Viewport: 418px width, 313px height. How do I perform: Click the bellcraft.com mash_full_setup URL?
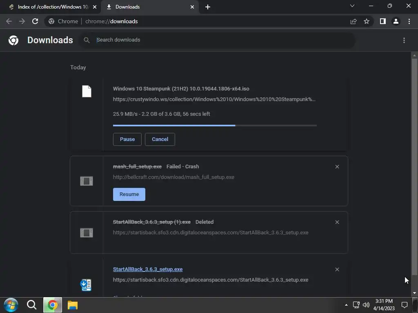[173, 177]
